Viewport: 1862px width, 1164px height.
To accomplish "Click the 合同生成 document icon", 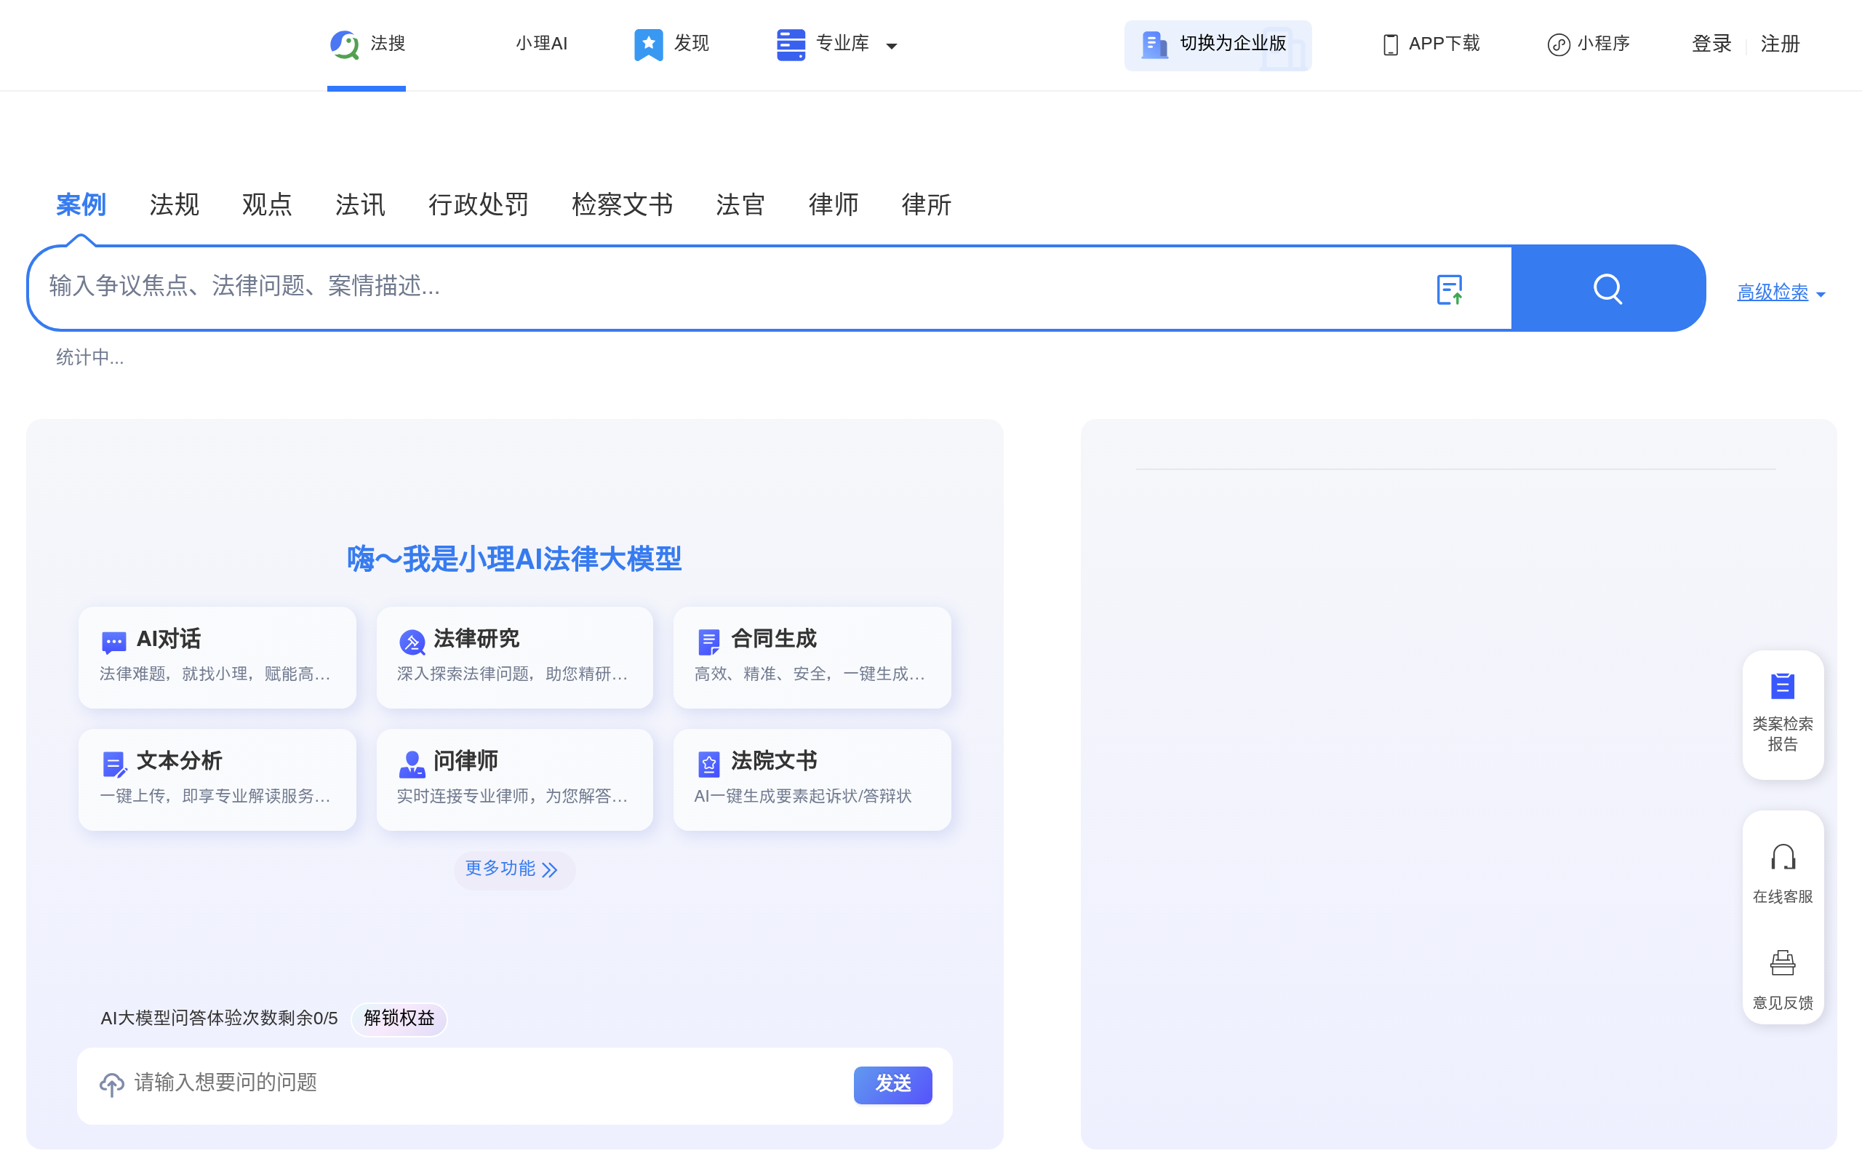I will [708, 641].
